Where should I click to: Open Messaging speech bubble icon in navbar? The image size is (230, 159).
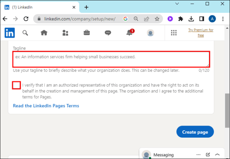pos(108,33)
